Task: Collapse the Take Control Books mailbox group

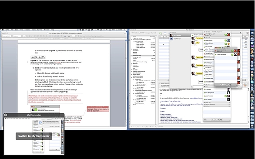Action: point(132,78)
